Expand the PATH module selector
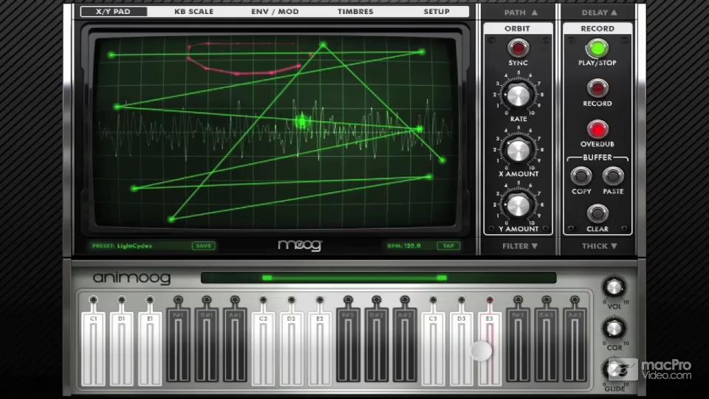Screen dimensions: 709x399 521,13
